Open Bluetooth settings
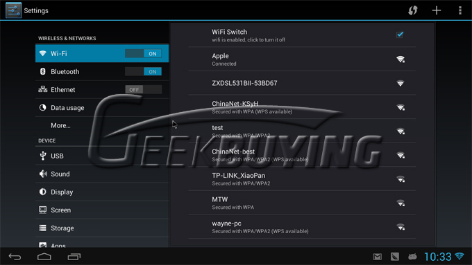Viewport: 472px width, 265px height. point(102,72)
